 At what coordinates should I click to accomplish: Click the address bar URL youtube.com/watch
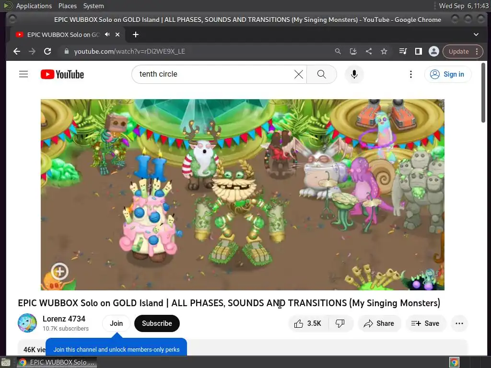pos(129,51)
